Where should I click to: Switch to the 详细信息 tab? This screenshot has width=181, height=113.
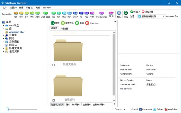tap(64, 29)
